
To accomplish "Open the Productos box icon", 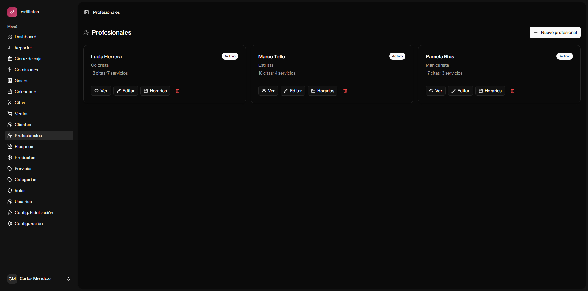I will click(x=9, y=158).
